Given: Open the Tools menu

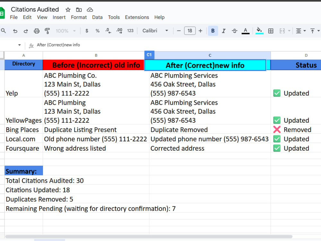Looking at the screenshot, I should pos(114,17).
